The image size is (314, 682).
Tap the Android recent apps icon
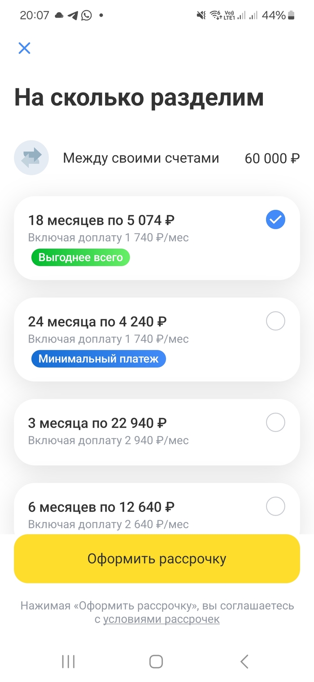[x=68, y=661]
